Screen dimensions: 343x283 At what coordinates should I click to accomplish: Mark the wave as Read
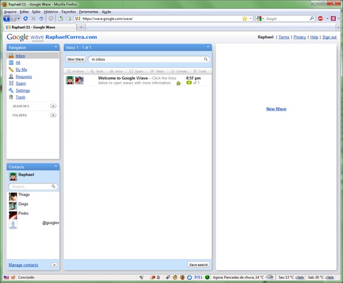157,71
